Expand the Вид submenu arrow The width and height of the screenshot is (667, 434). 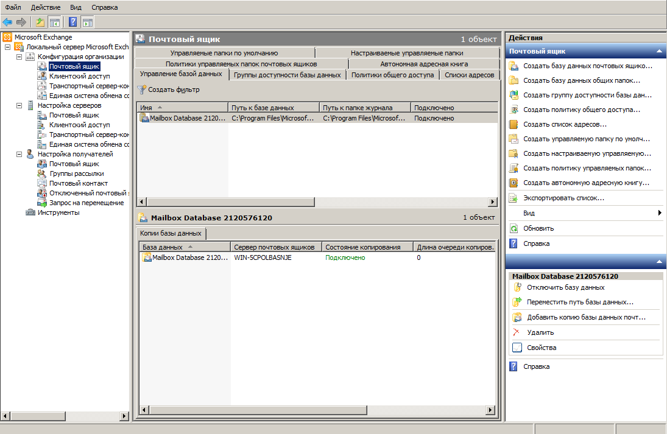(660, 213)
